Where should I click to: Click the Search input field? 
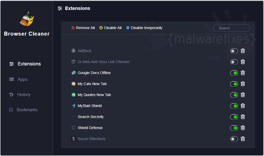pos(232,28)
